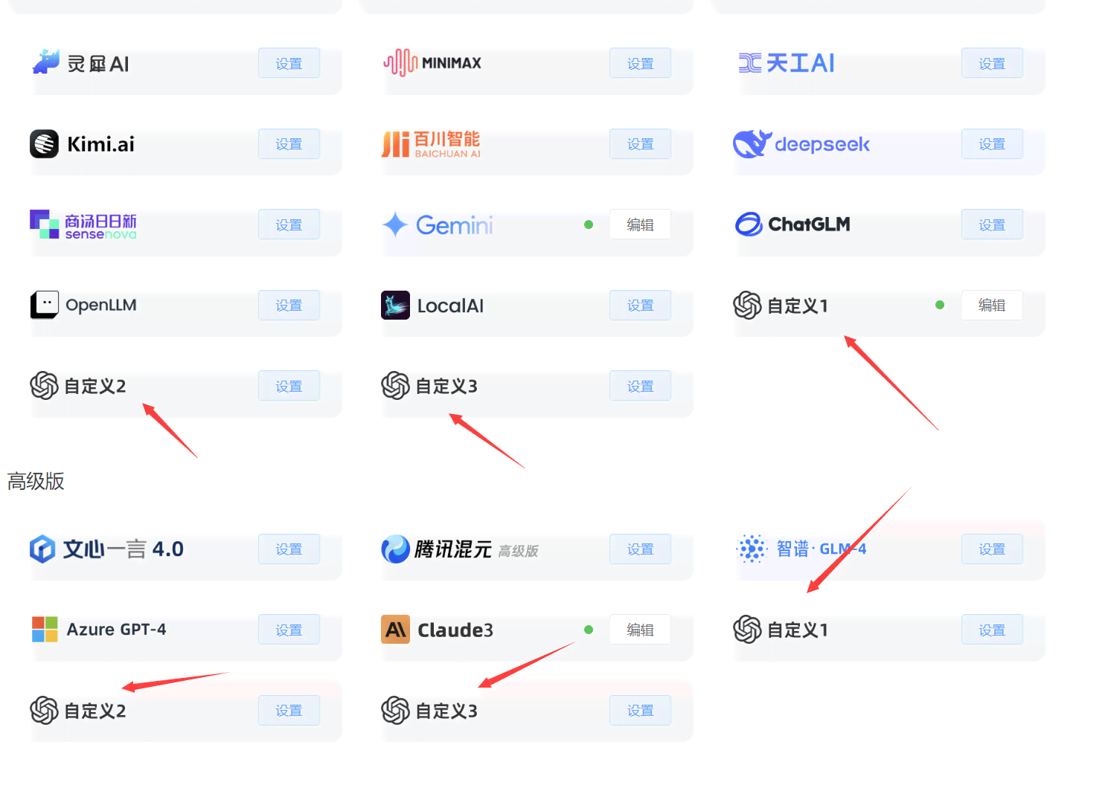
Task: Click the Gemini blue star icon
Action: click(x=395, y=224)
